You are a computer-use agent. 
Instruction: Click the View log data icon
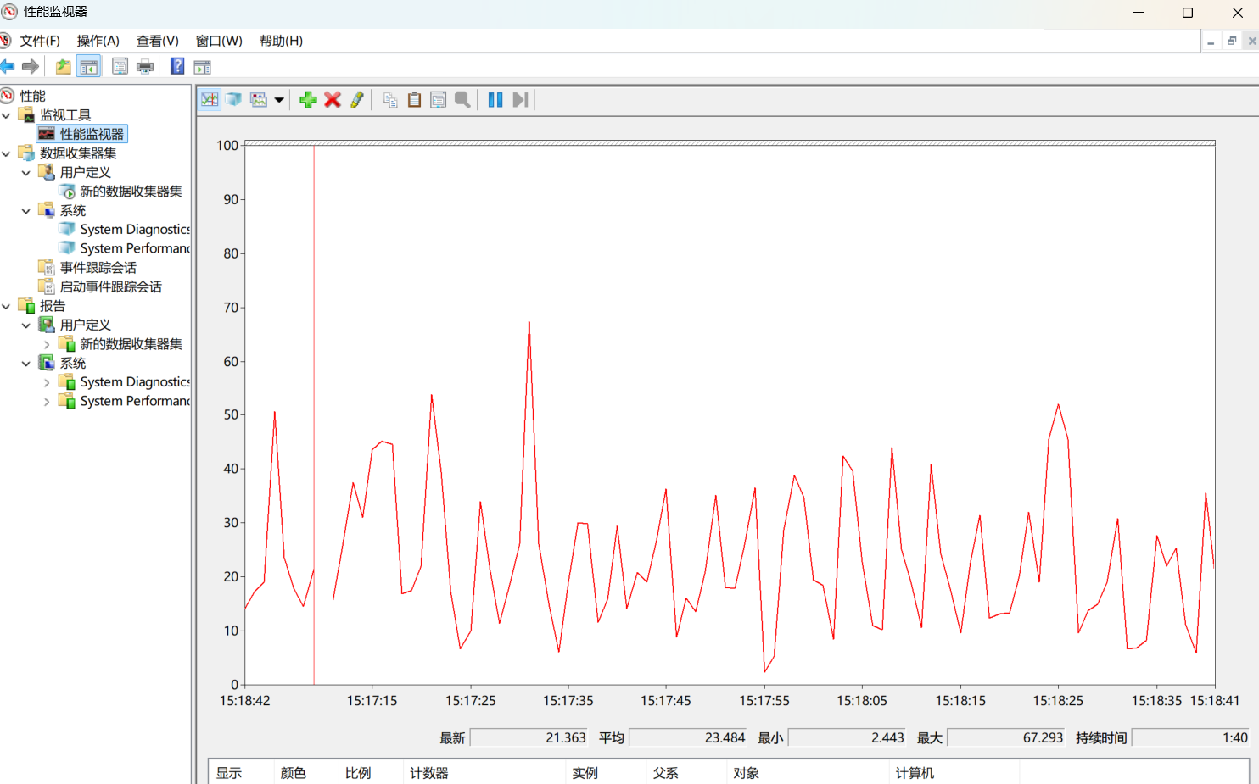coord(234,100)
